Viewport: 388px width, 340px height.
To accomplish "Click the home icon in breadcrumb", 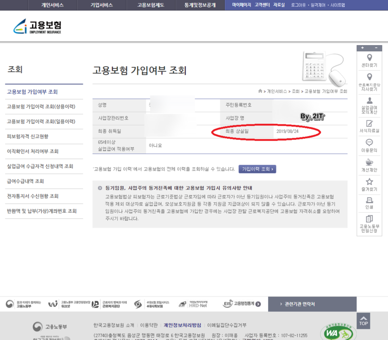I will click(260, 91).
